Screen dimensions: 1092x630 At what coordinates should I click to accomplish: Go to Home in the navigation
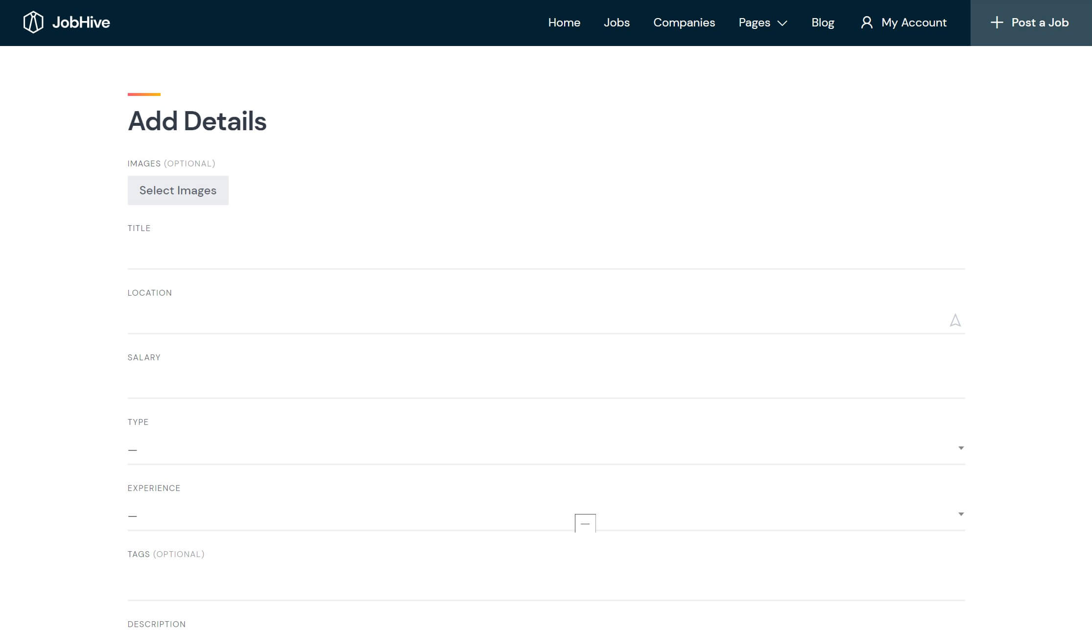click(564, 23)
